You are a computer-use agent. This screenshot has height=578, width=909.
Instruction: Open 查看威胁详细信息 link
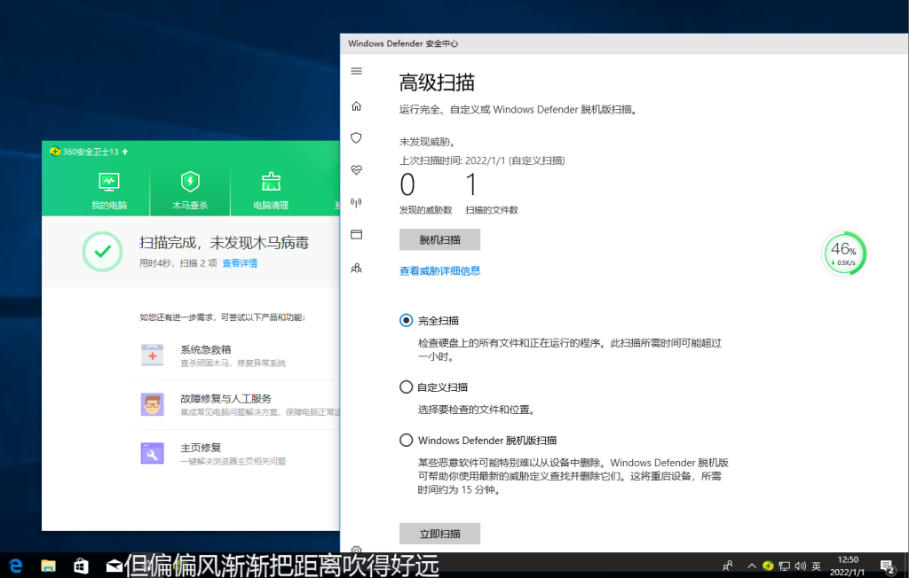coord(439,271)
